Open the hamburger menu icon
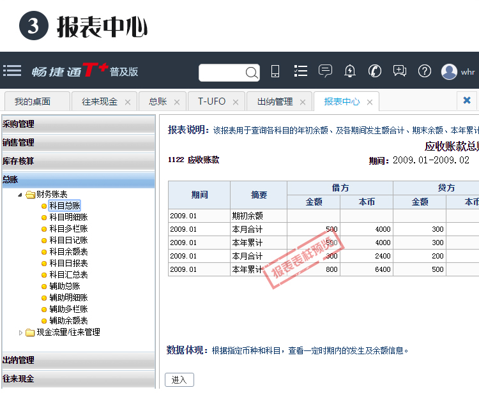The image size is (479, 397). [x=12, y=71]
